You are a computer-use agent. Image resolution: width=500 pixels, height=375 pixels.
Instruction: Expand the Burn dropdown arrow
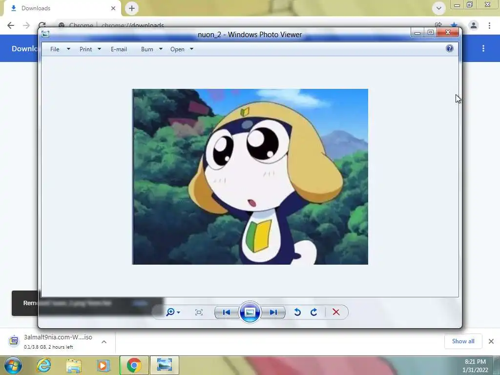pos(161,49)
